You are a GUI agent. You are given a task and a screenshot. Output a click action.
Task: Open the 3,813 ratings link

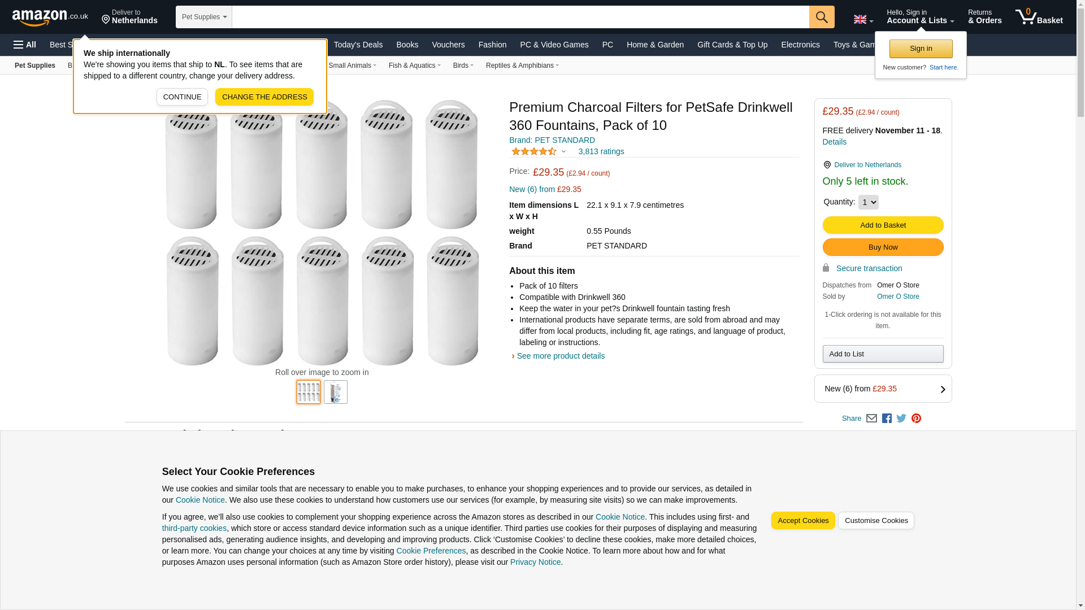pos(601,151)
